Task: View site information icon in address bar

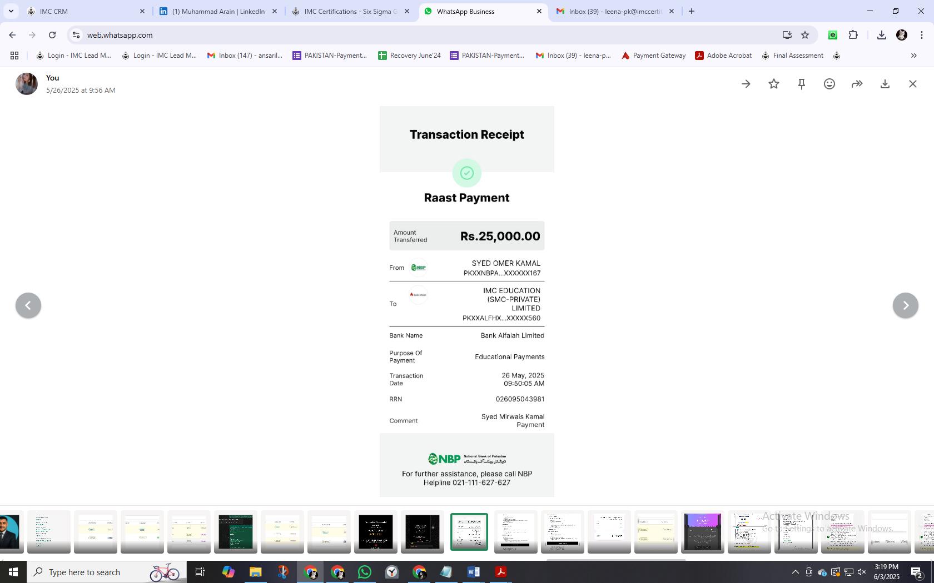Action: tap(76, 35)
